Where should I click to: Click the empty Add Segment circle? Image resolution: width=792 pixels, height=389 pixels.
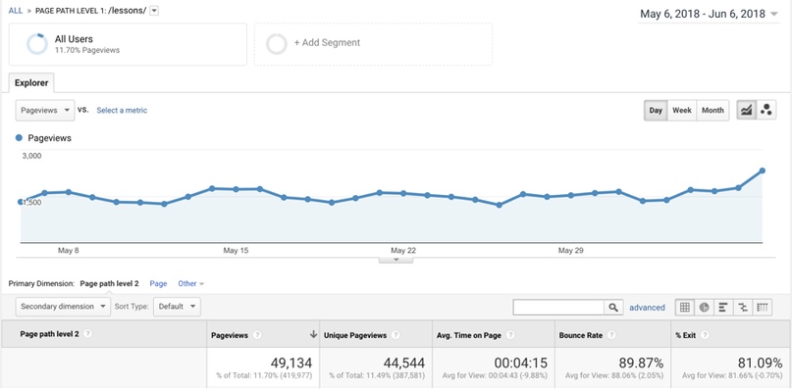[277, 44]
